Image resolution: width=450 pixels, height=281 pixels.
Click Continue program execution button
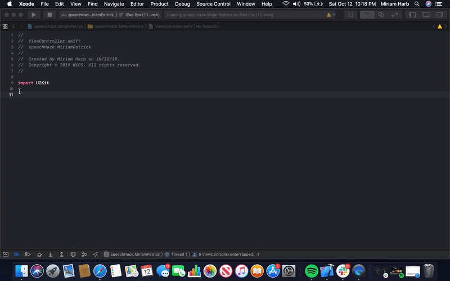[x=28, y=255]
